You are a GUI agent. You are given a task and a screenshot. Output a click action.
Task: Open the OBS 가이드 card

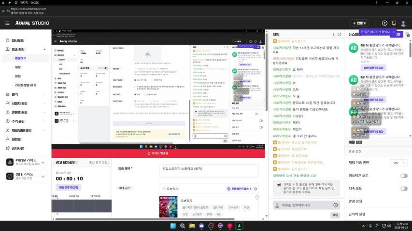[x=26, y=177]
